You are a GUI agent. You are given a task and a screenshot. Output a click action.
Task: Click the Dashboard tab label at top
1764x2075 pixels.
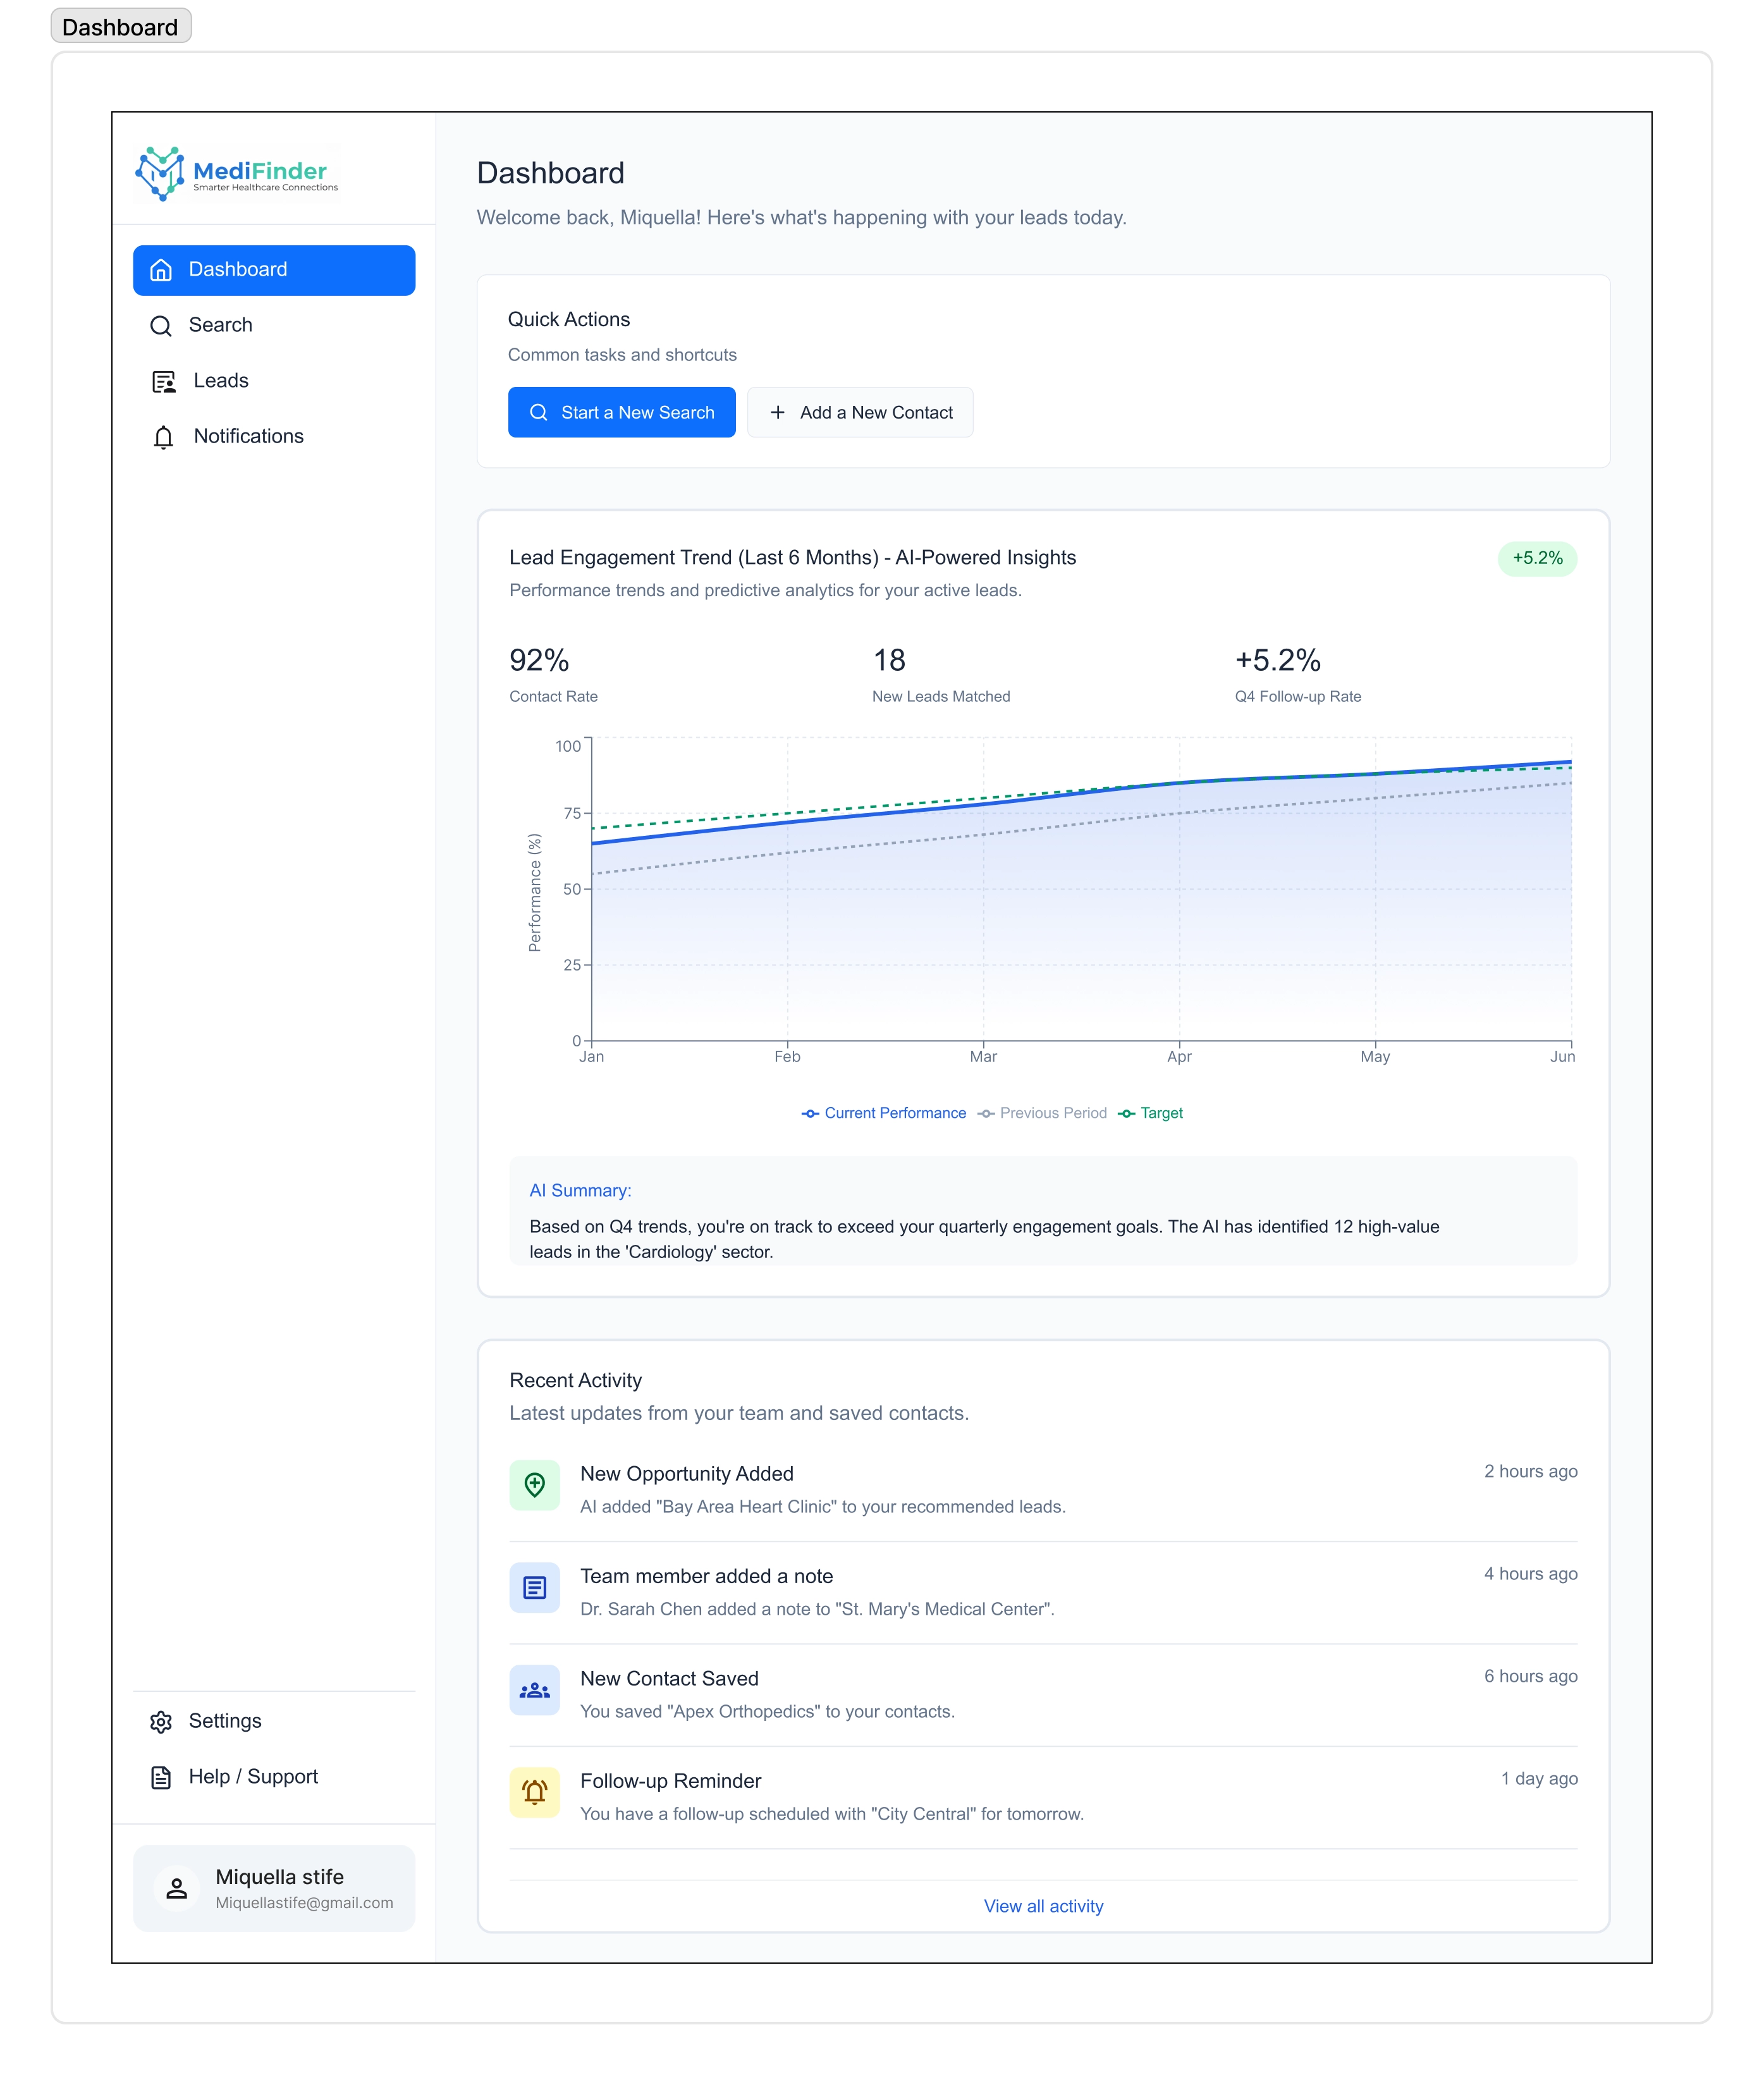click(120, 27)
